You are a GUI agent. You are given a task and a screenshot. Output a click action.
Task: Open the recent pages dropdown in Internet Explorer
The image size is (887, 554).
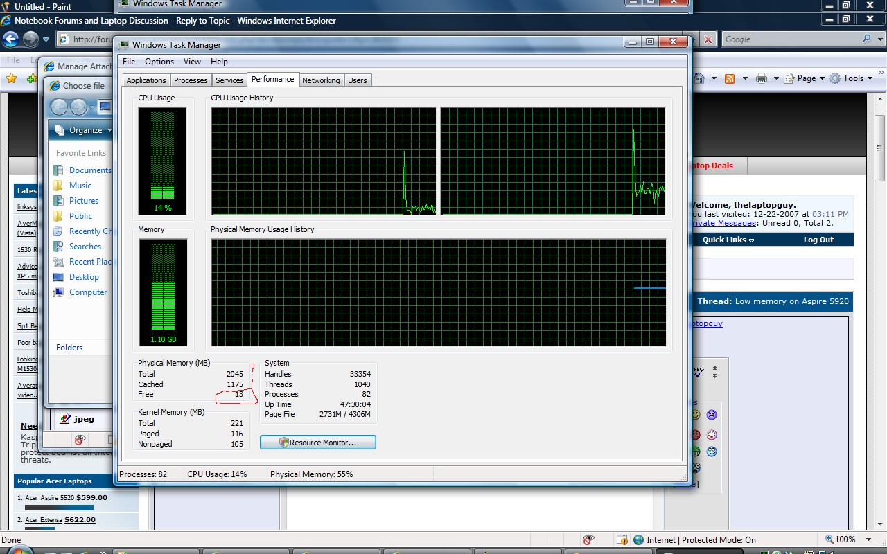46,39
